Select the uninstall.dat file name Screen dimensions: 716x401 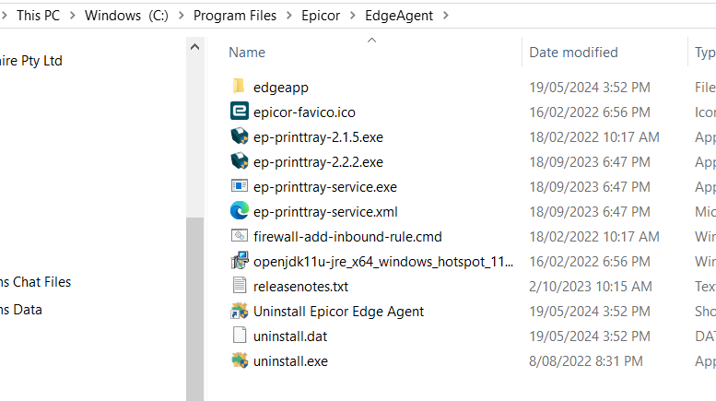tap(290, 336)
